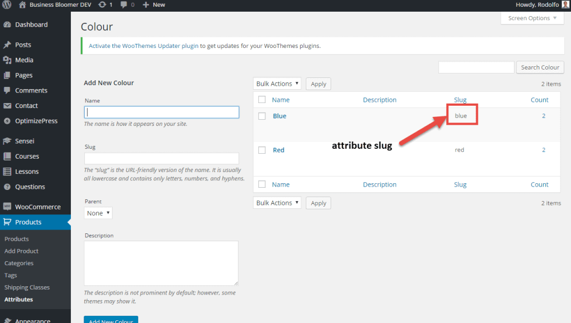Viewport: 571px width, 323px height.
Task: Click the comments bubble icon in admin bar
Action: pyautogui.click(x=124, y=4)
